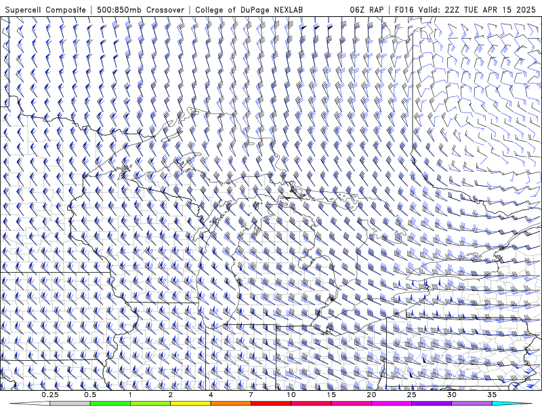Click the scale label reading 1
Image resolution: width=542 pixels, height=407 pixels.
(130, 395)
